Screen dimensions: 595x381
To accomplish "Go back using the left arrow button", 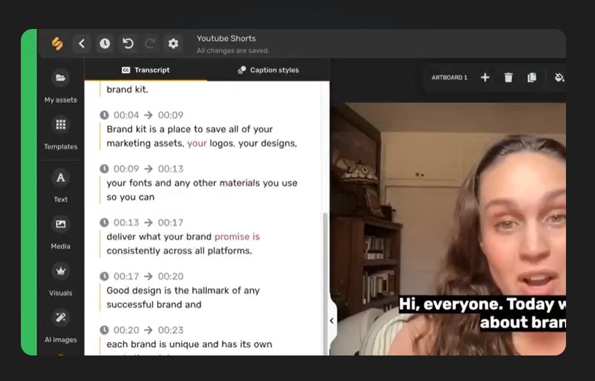I will pos(82,43).
